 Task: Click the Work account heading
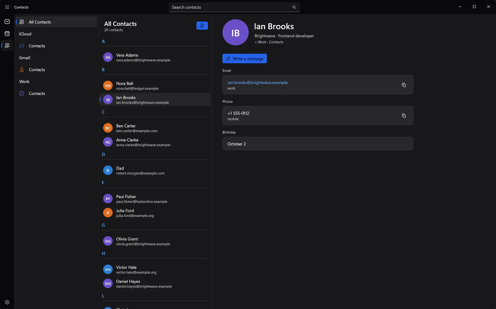pyautogui.click(x=24, y=82)
